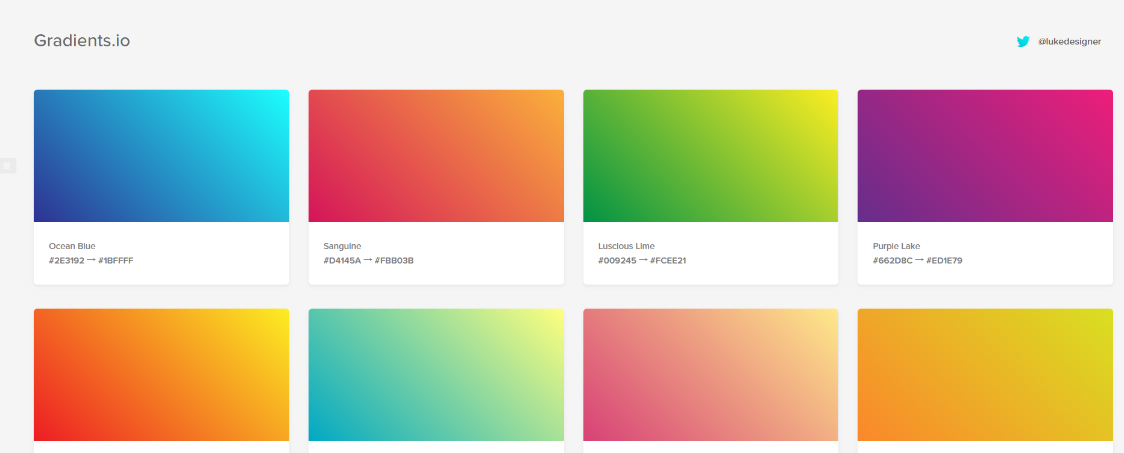
Task: Select the Luscious Lime gradient swatch
Action: [x=711, y=156]
